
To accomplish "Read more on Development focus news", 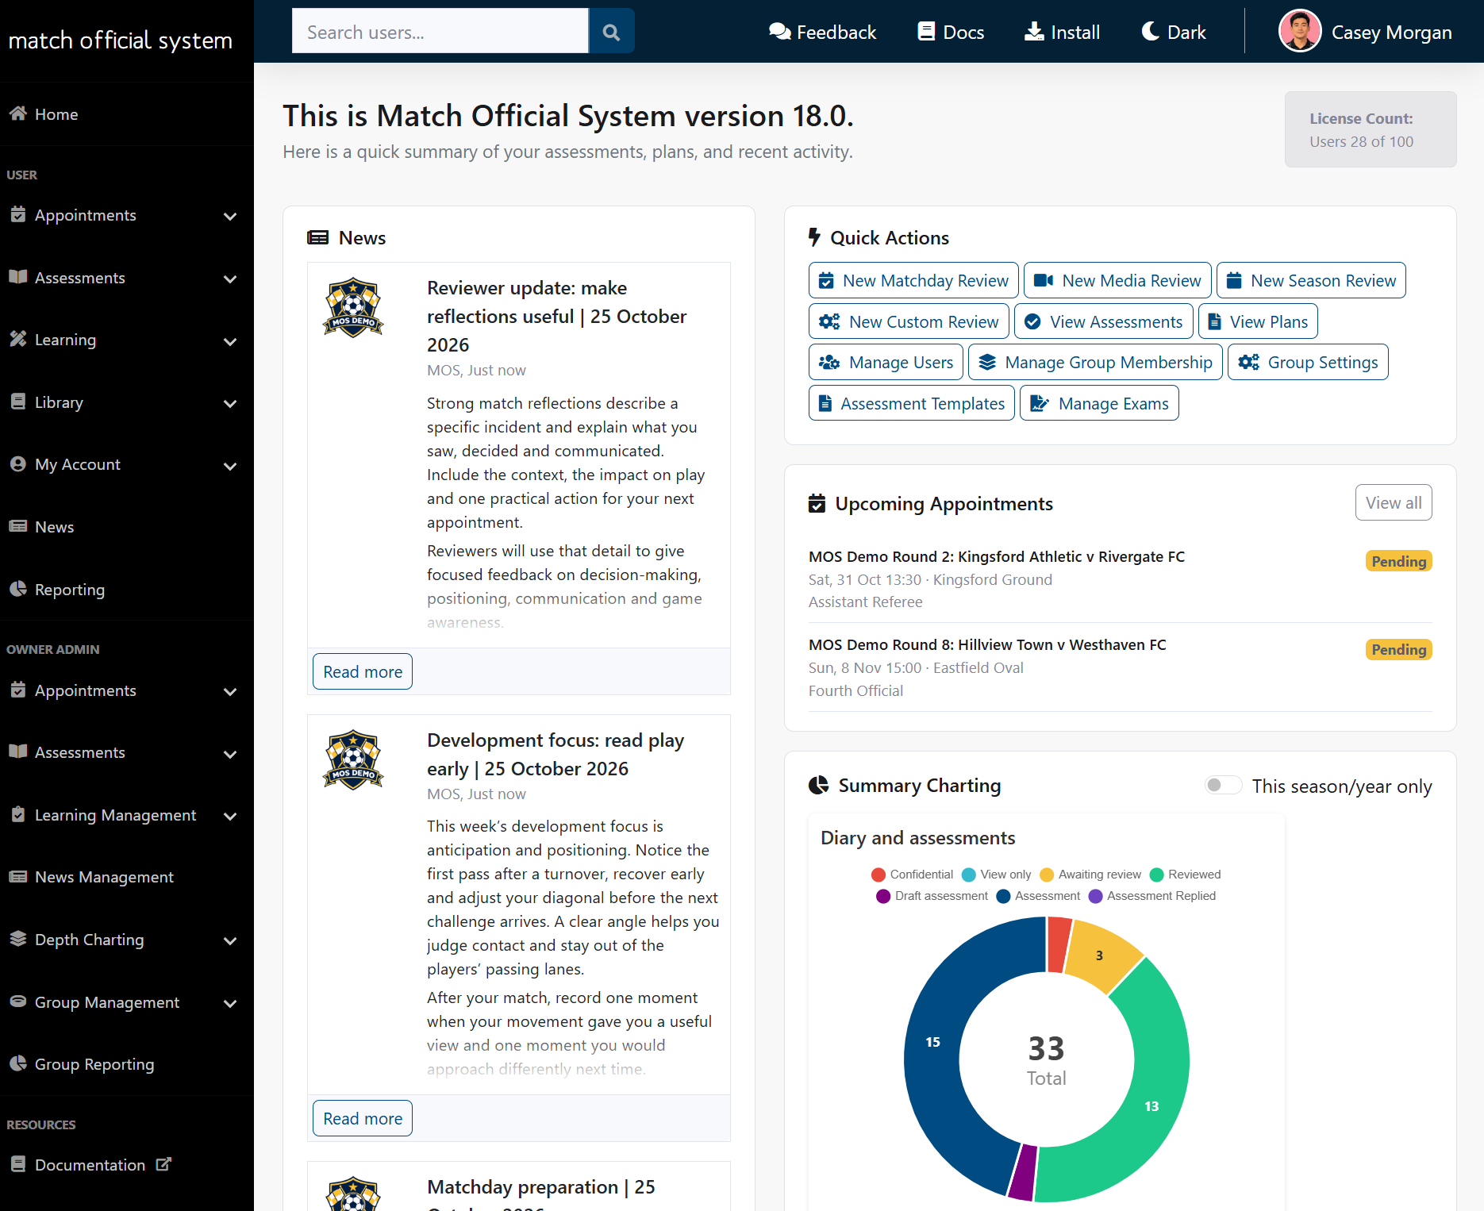I will (x=363, y=1119).
